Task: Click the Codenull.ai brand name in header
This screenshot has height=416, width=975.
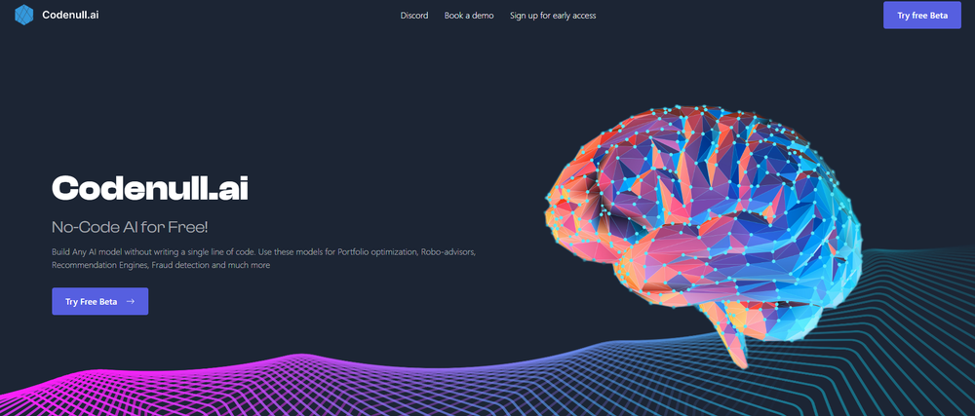Action: tap(70, 15)
